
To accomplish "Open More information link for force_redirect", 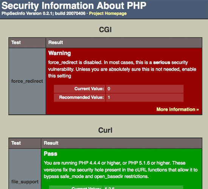I will (x=177, y=109).
